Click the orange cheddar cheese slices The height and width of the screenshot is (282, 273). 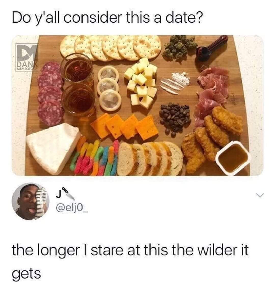(x=125, y=127)
